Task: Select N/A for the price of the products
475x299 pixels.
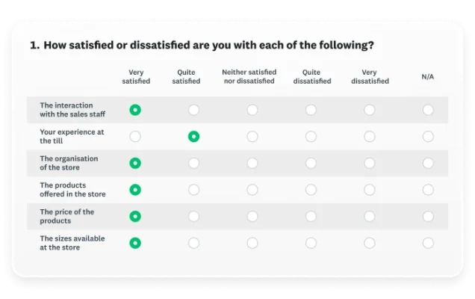Action: tap(428, 216)
